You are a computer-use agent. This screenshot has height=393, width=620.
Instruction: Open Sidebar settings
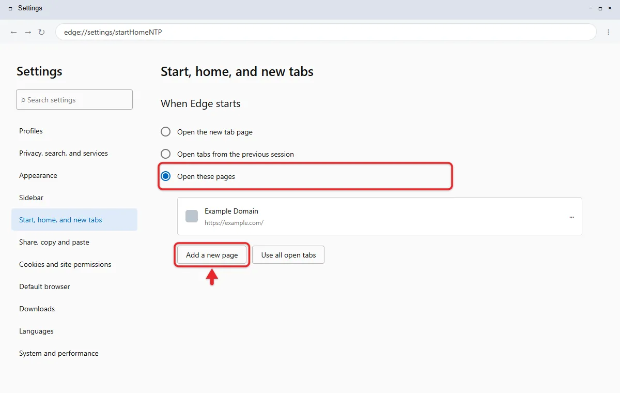(x=74, y=198)
